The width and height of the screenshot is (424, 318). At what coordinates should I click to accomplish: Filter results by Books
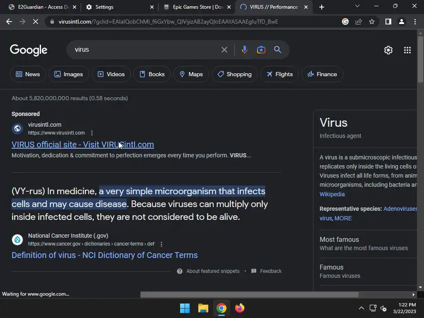click(x=152, y=74)
